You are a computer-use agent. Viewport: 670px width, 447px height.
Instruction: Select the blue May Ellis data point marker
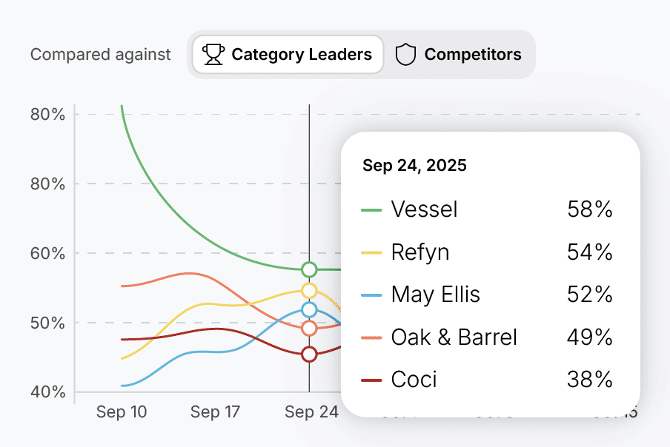click(x=308, y=309)
